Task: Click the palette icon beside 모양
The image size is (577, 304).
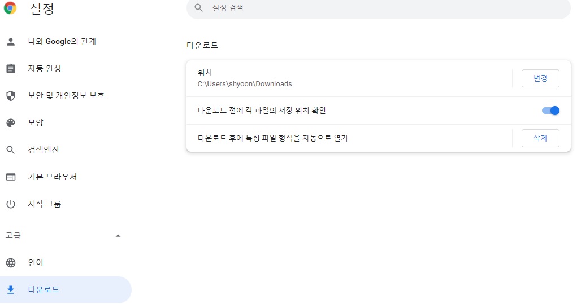Action: tap(11, 122)
